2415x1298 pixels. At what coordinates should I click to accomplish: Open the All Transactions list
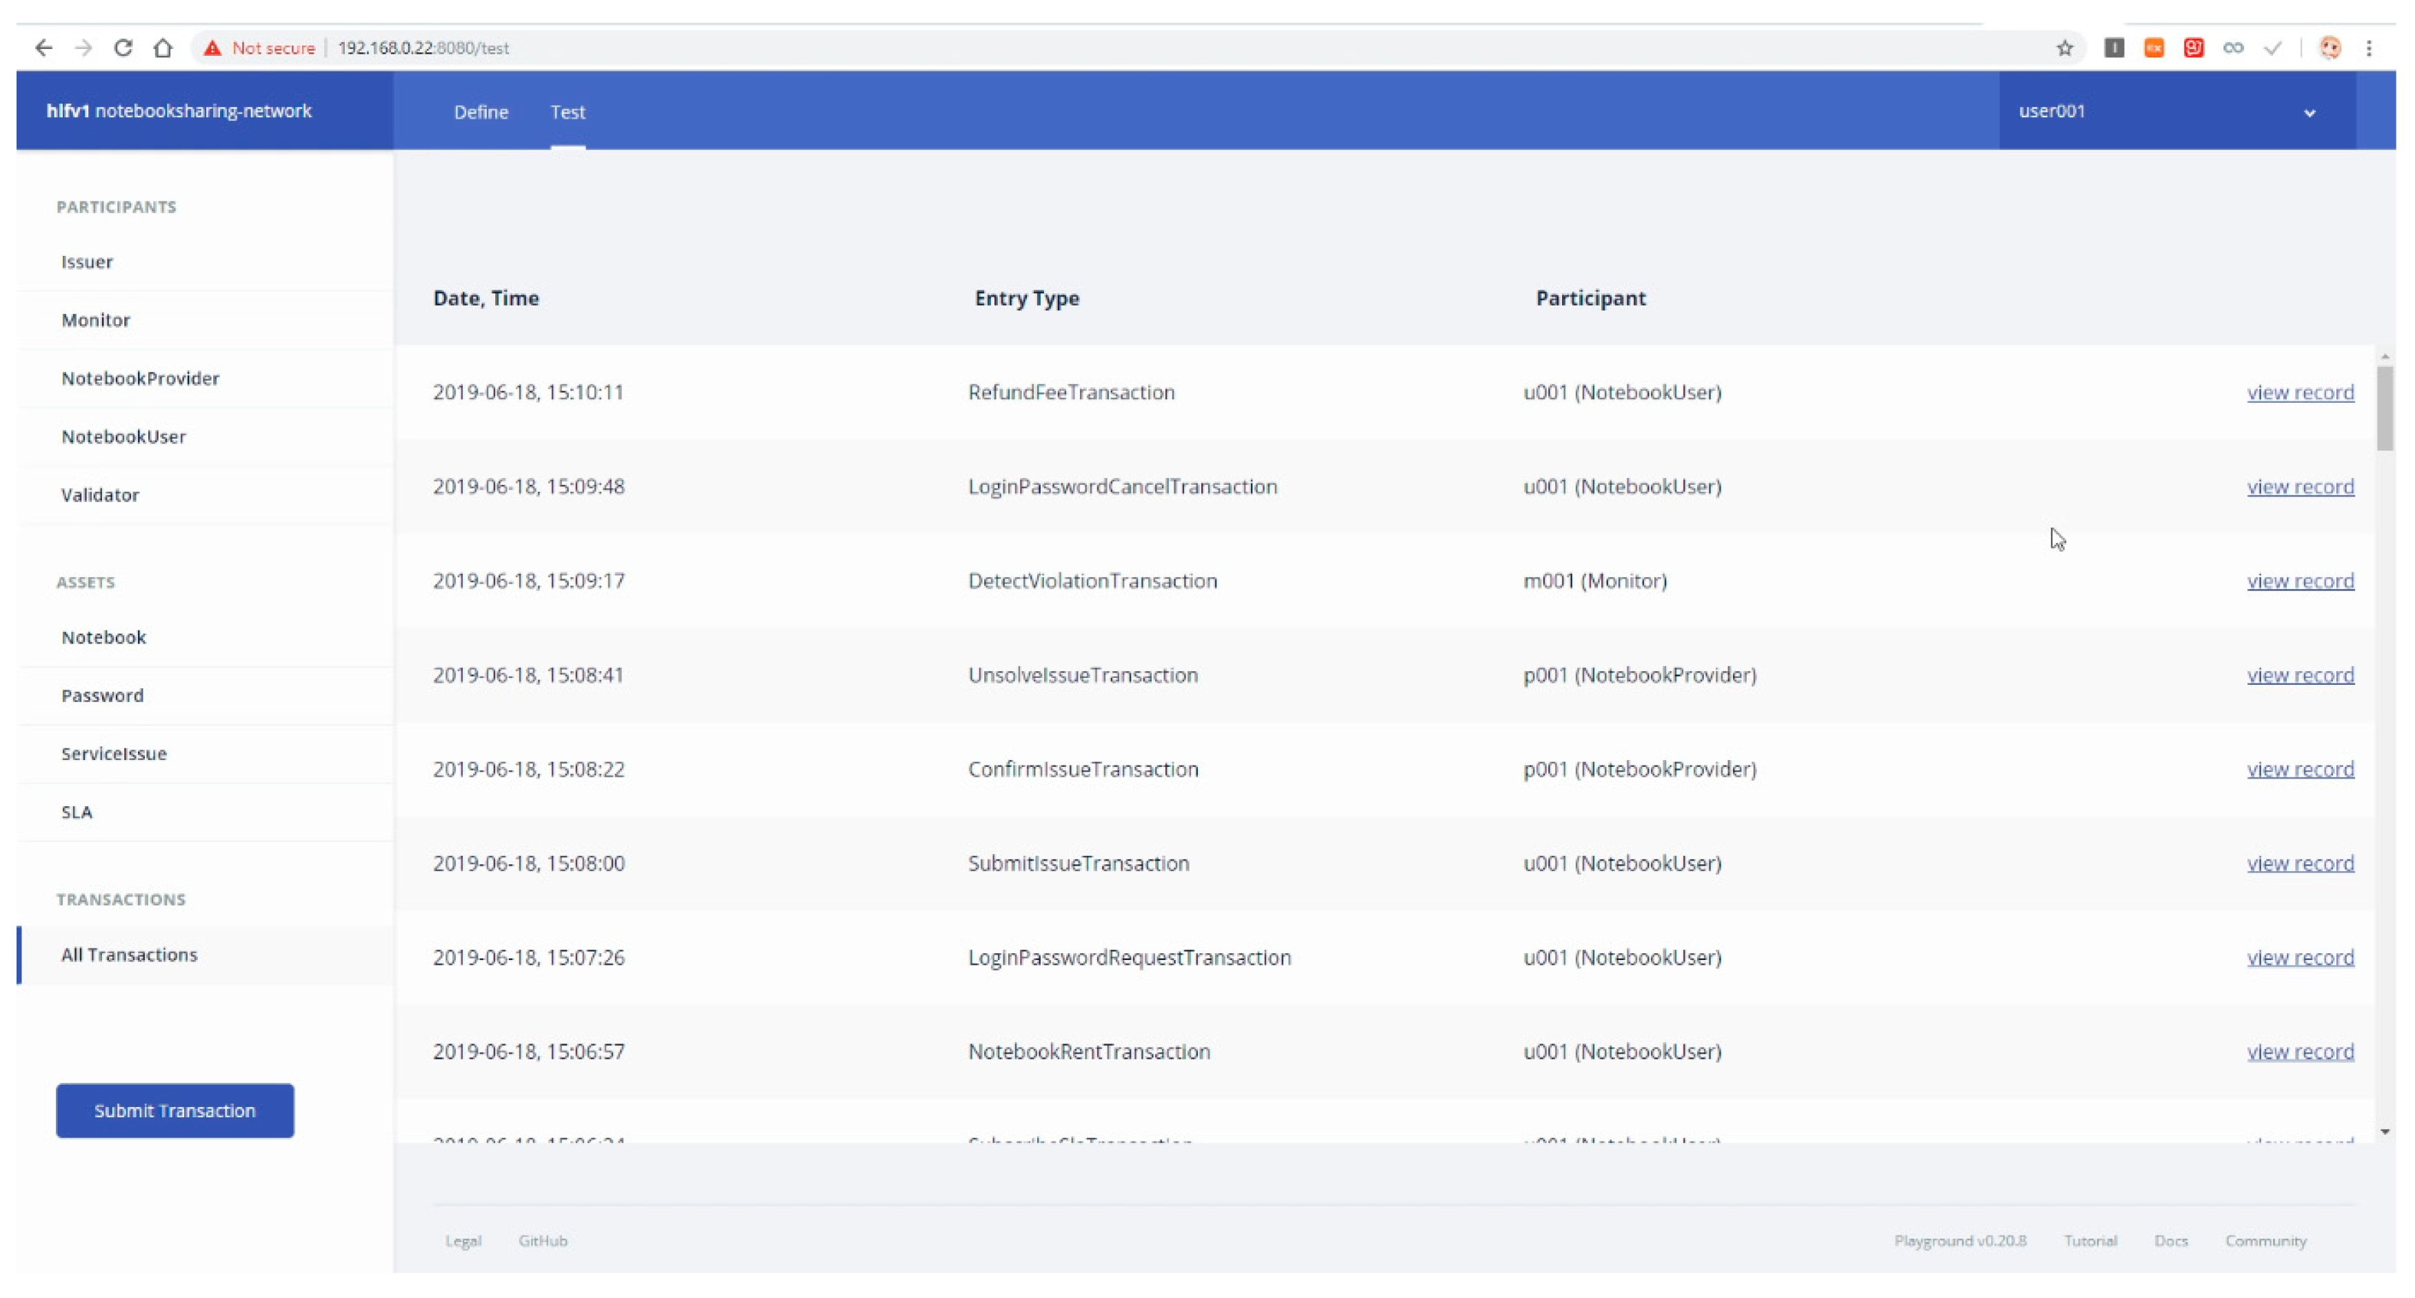[130, 955]
